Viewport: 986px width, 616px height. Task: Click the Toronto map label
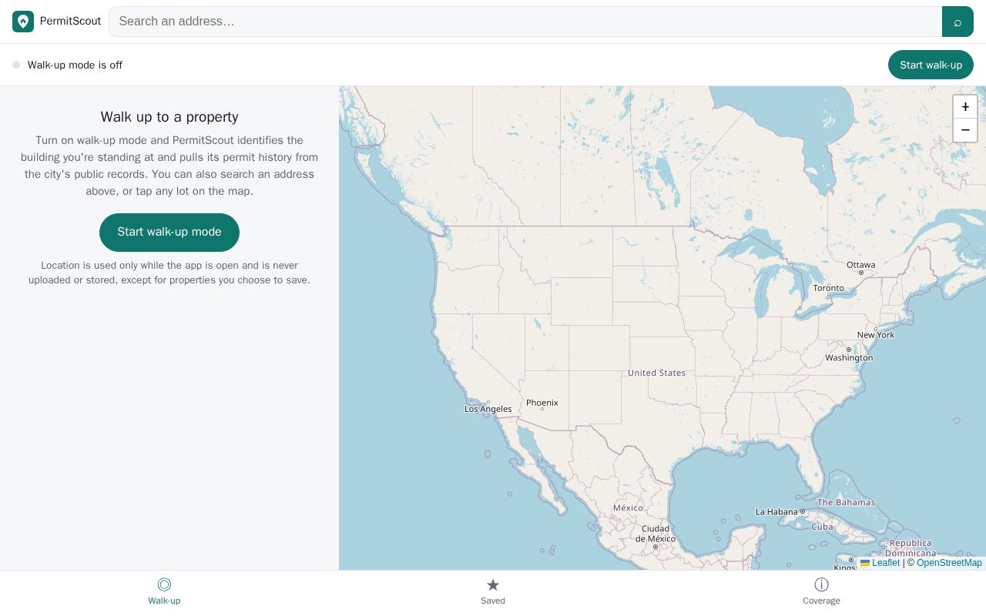(x=829, y=288)
